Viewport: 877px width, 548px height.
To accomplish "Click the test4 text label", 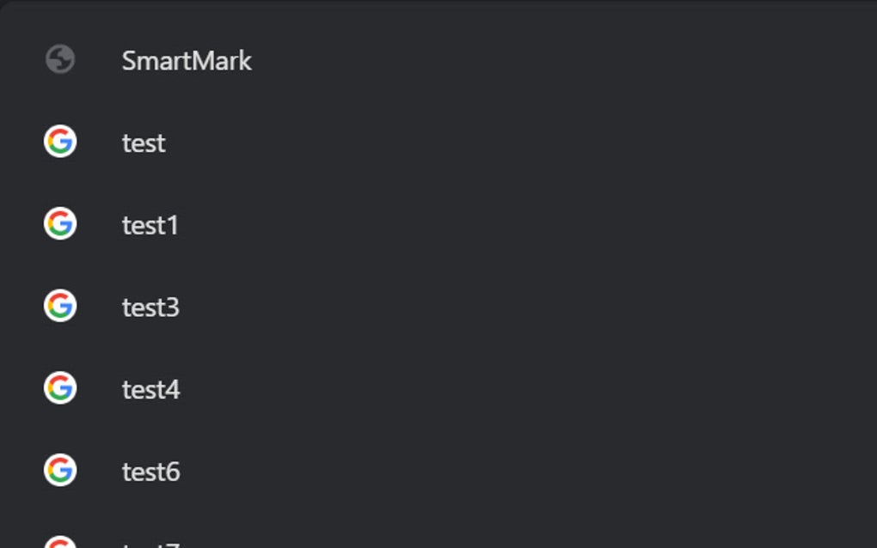I will pos(150,390).
